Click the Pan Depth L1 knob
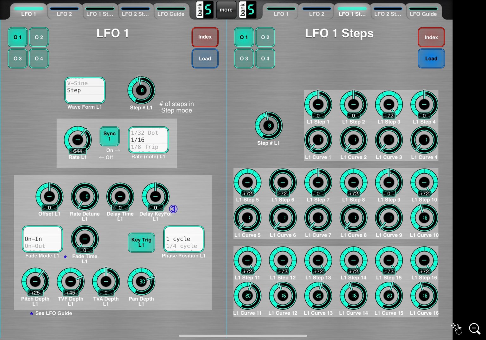 pyautogui.click(x=141, y=282)
